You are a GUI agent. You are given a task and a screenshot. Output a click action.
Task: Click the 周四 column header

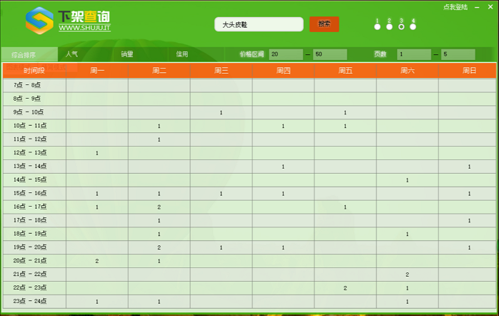[x=283, y=71]
